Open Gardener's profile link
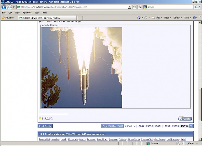This screenshot has width=202, height=146. [x=160, y=139]
